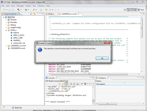Image resolution: width=147 pixels, height=111 pixels.
Task: Open the Project menu
Action: [x=28, y=6]
